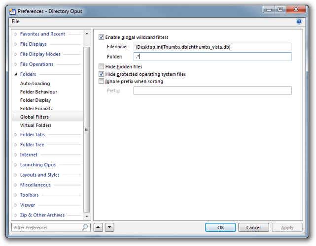
Task: Select the Auto-Loading page
Action: click(35, 84)
